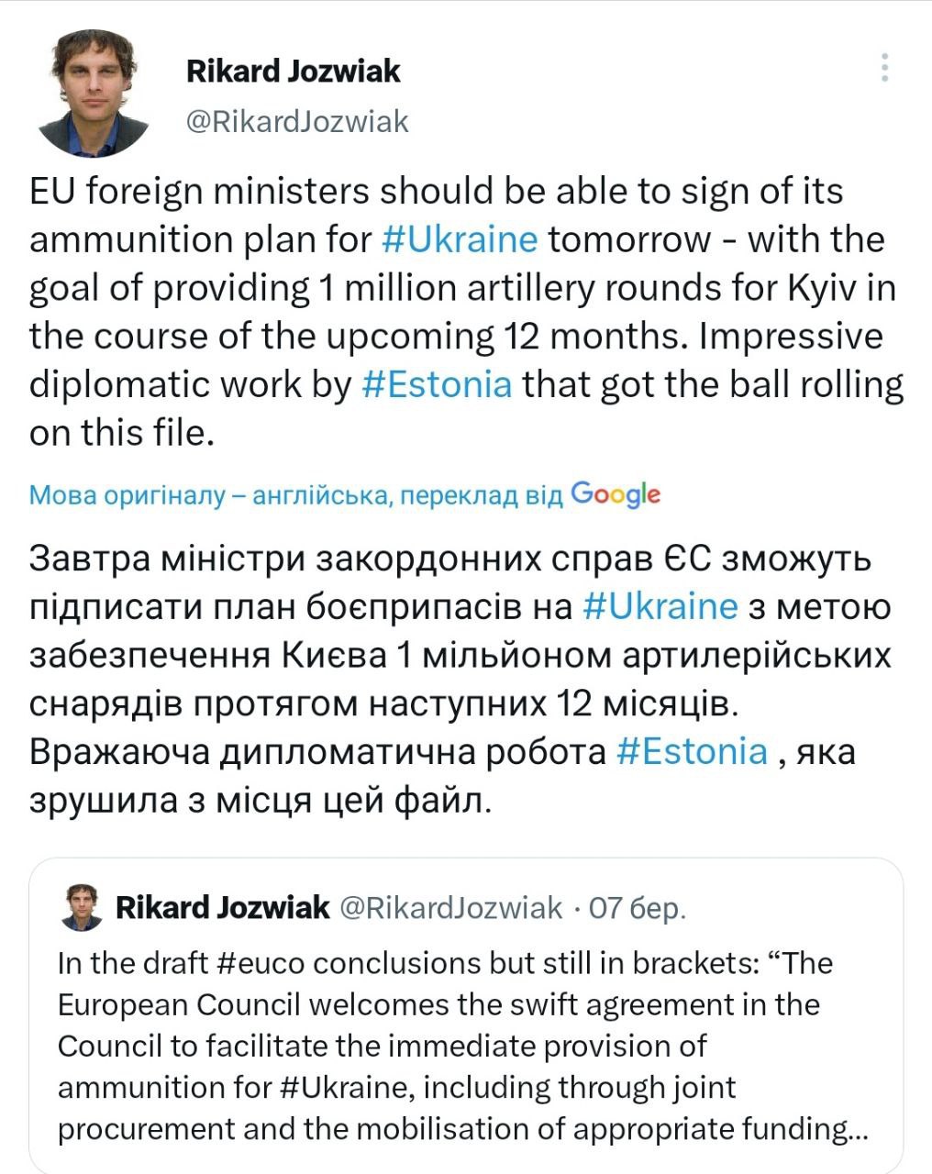
Task: Open the bold Rikard Jozwiak name at top
Action: pyautogui.click(x=293, y=72)
